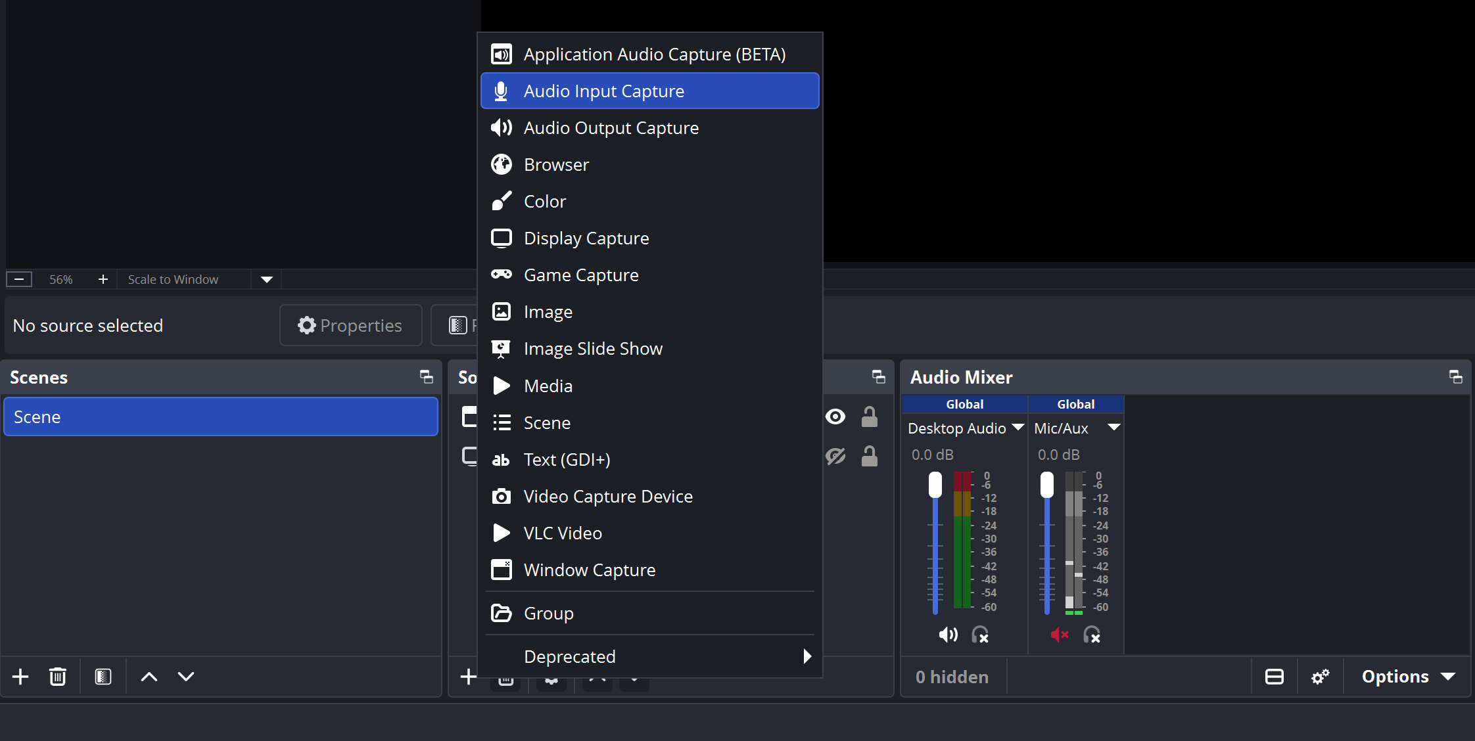
Task: Move scene up
Action: [x=149, y=677]
